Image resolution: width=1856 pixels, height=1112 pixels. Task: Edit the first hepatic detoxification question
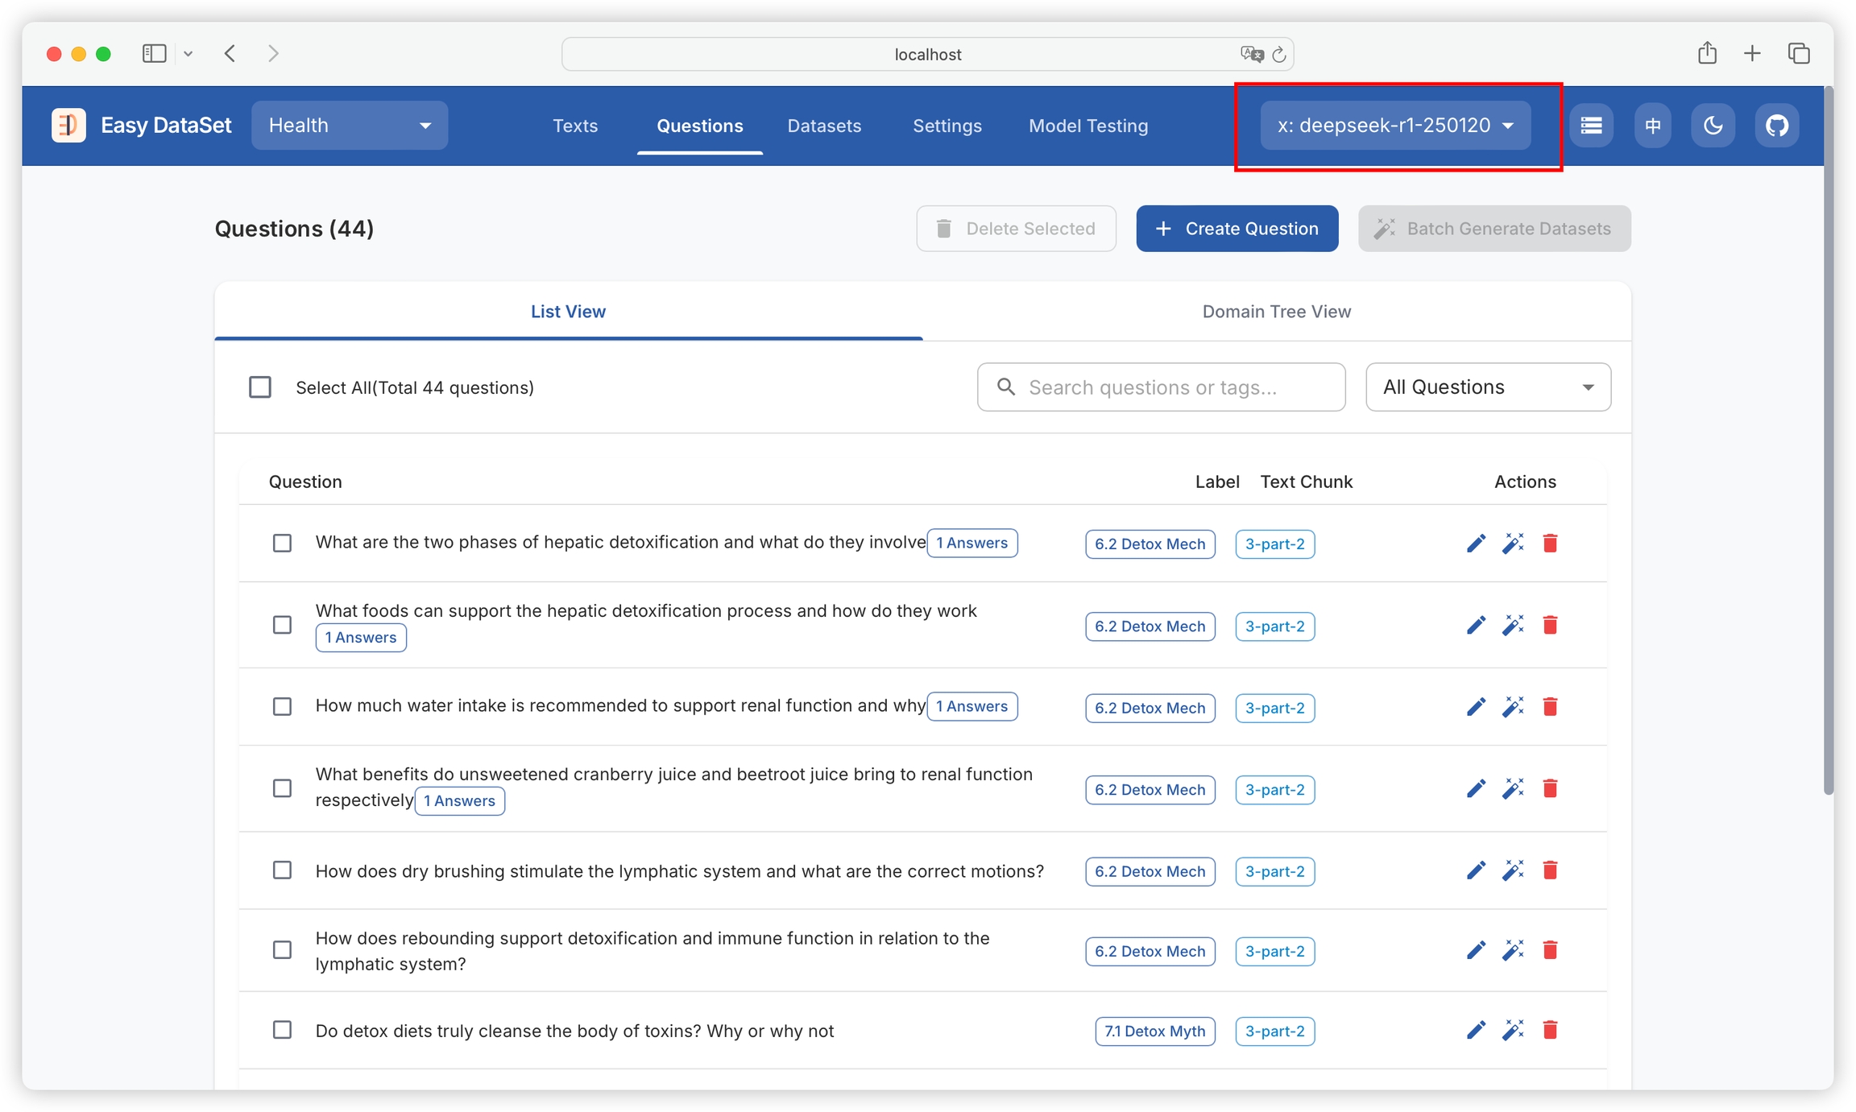1476,544
